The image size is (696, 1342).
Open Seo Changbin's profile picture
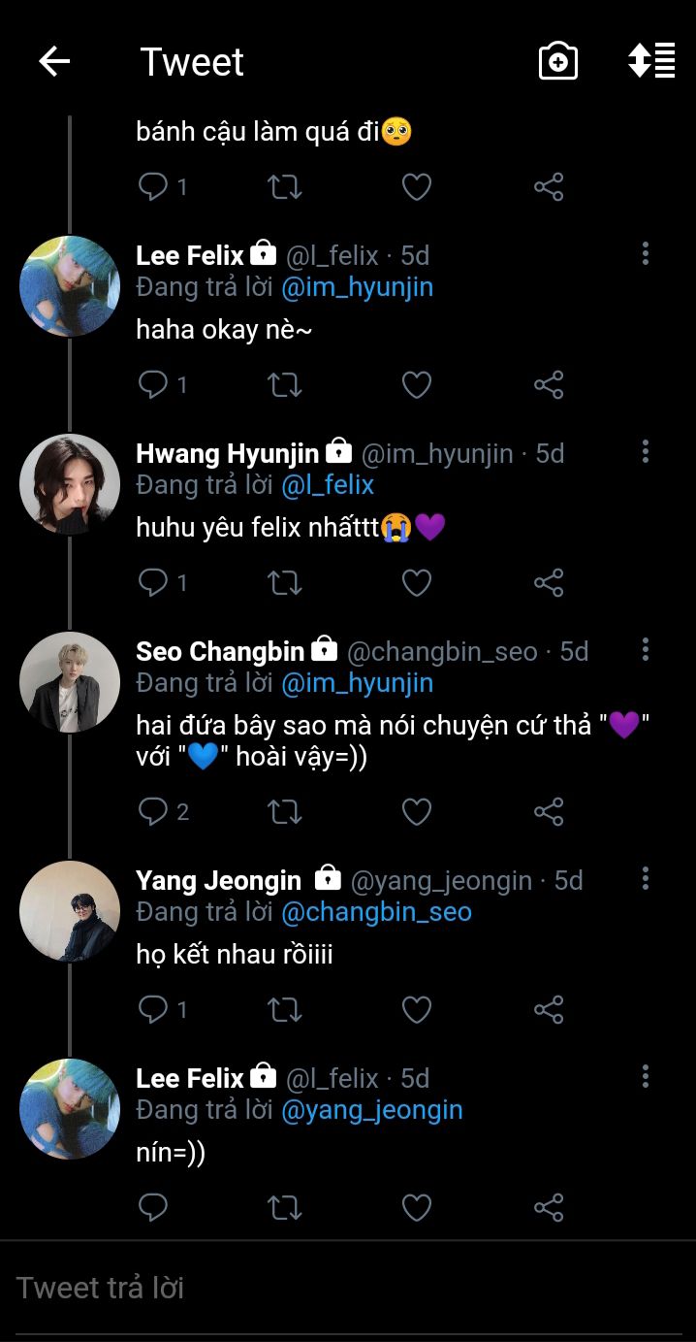(x=70, y=682)
